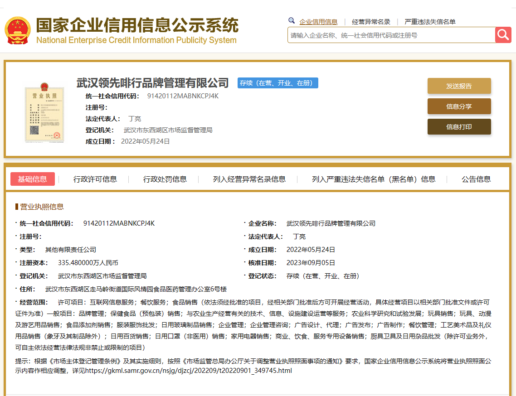Viewport: 516px width, 396px height.
Task: Click 成立日期 value in license info section
Action: point(311,250)
